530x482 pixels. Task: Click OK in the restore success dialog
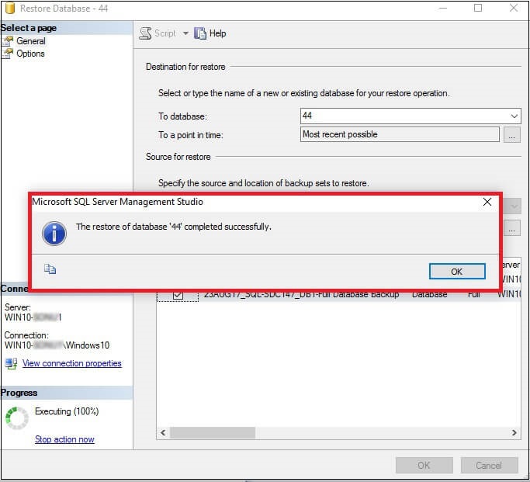point(457,272)
